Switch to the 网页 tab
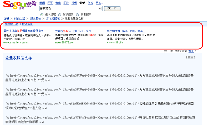The height and width of the screenshot is (125, 207). tap(50, 3)
